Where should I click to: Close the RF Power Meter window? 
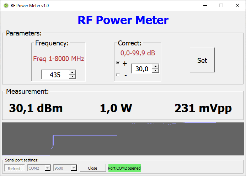(237, 5)
